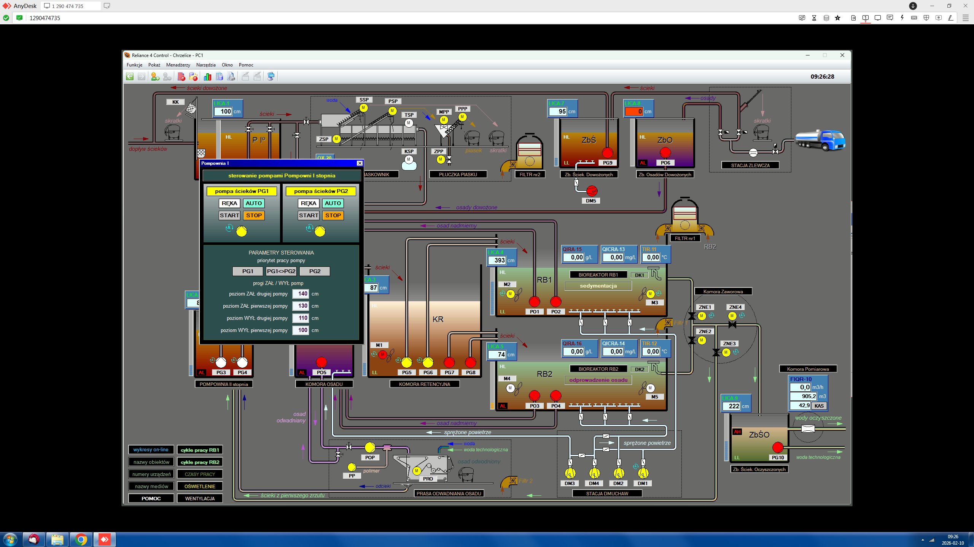Open AnyDesk hamburger menu
974x547 pixels.
click(965, 18)
